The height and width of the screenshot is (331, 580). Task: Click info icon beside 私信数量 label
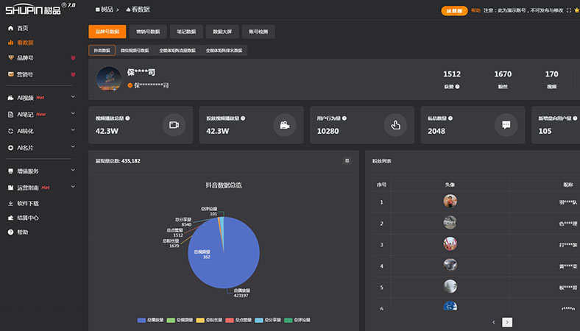(450, 118)
